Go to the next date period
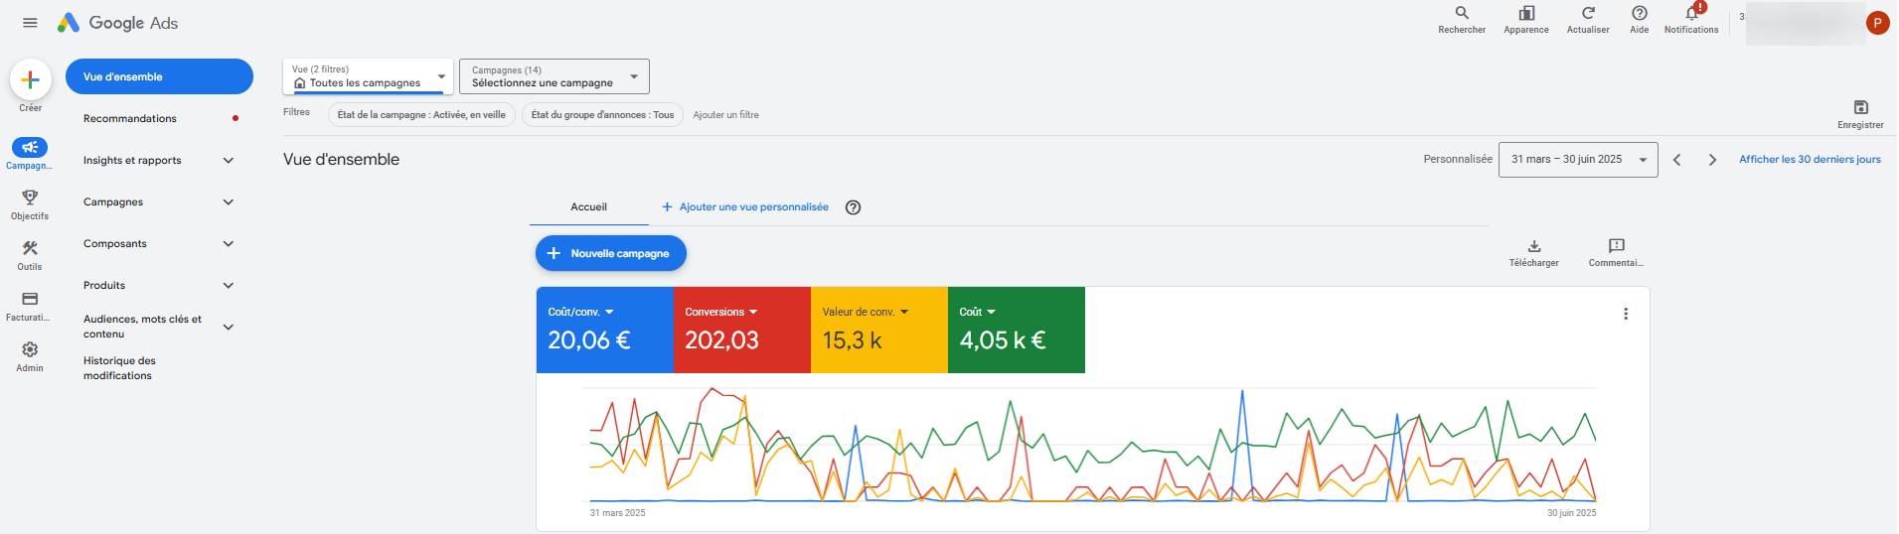 [x=1712, y=160]
